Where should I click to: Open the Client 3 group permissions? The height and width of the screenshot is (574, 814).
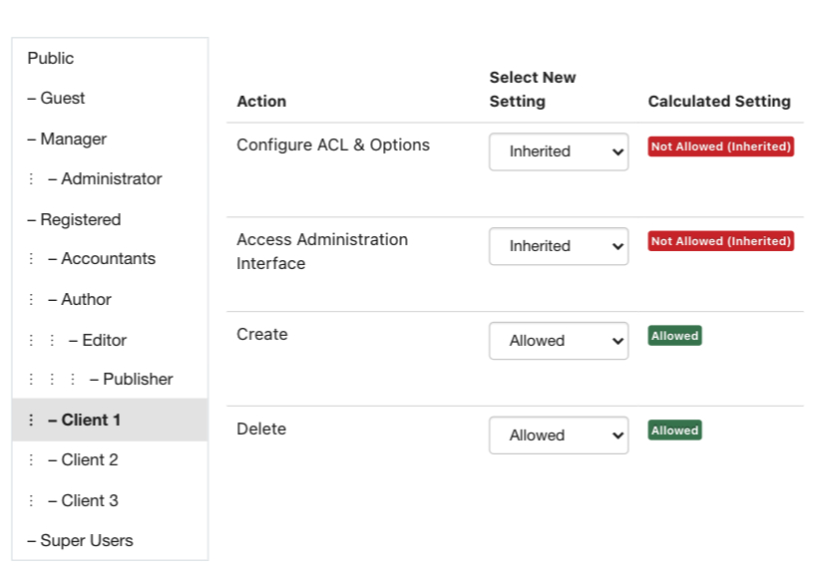110,500
